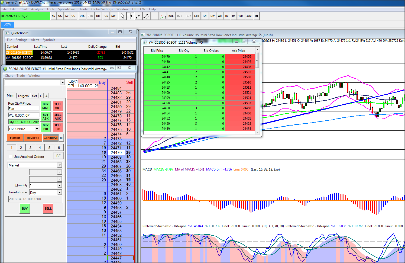Expand the TimeInForce Day dropdown
Screen dimensions: 405x263
tap(60, 193)
